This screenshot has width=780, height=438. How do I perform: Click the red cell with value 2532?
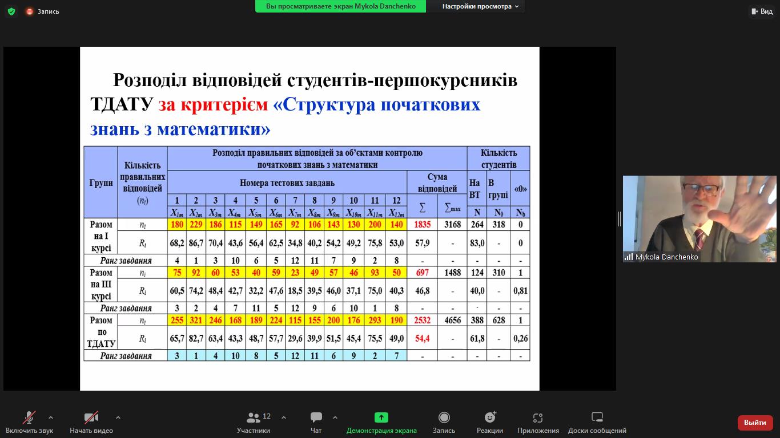click(423, 321)
